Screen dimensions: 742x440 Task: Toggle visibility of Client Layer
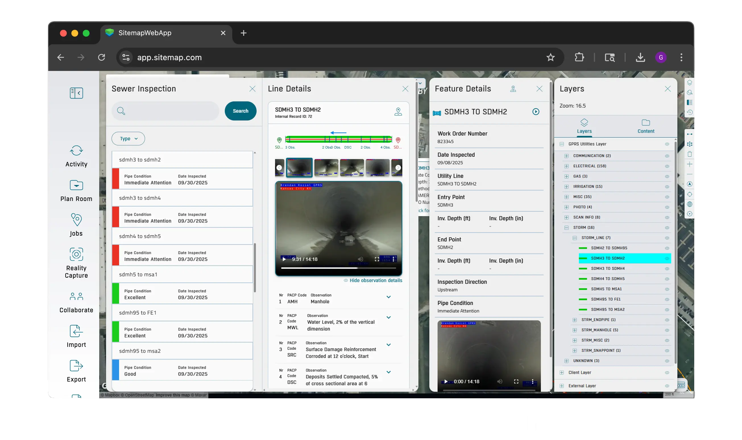click(667, 373)
